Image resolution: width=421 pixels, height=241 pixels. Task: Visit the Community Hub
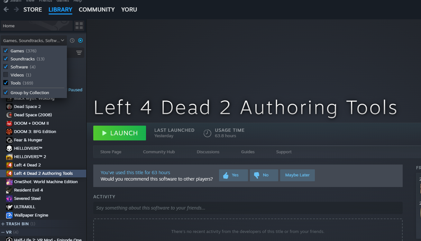click(x=159, y=152)
